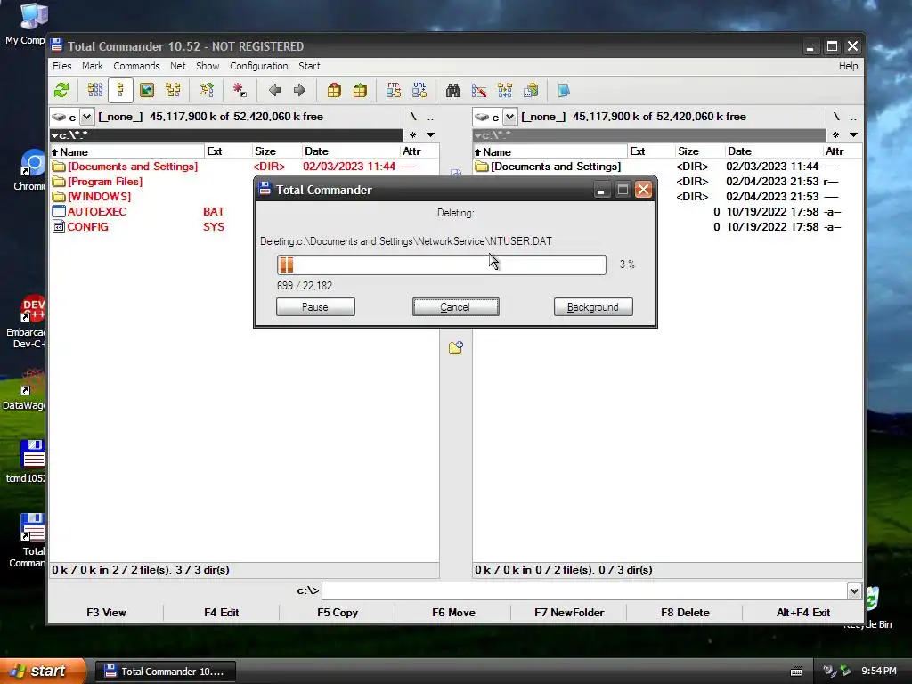This screenshot has width=912, height=684.
Task: Click the command line input field
Action: click(x=584, y=591)
